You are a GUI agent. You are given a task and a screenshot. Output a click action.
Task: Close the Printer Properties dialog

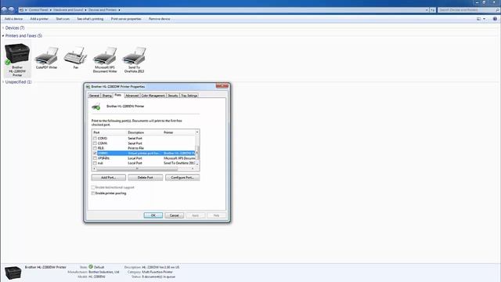(x=222, y=85)
